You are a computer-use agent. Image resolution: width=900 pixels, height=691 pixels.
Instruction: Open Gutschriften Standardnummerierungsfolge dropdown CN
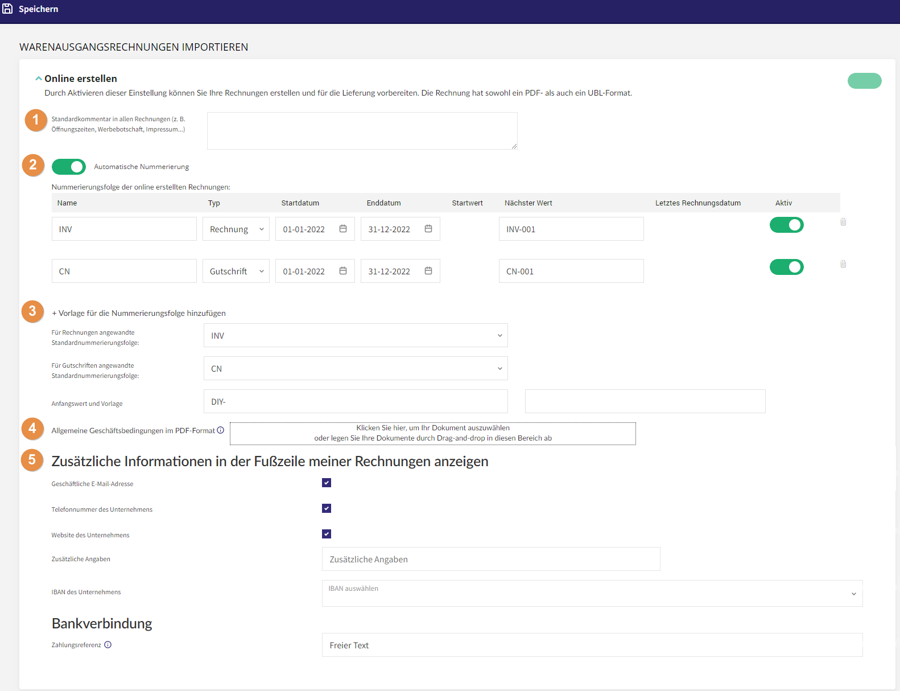(x=356, y=368)
